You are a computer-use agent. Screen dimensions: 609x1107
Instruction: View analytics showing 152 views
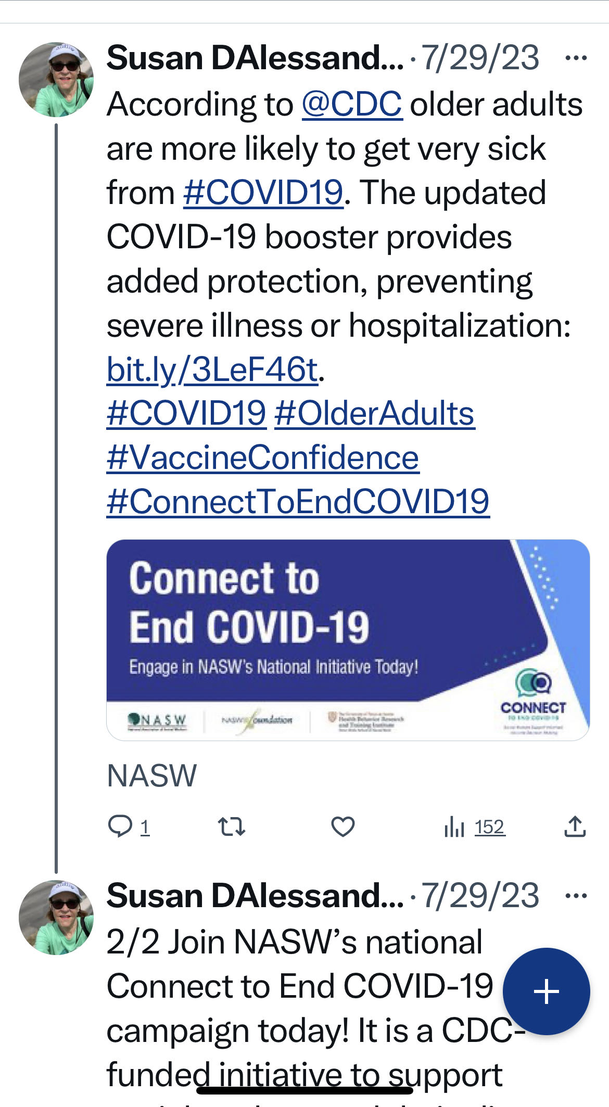click(x=475, y=826)
